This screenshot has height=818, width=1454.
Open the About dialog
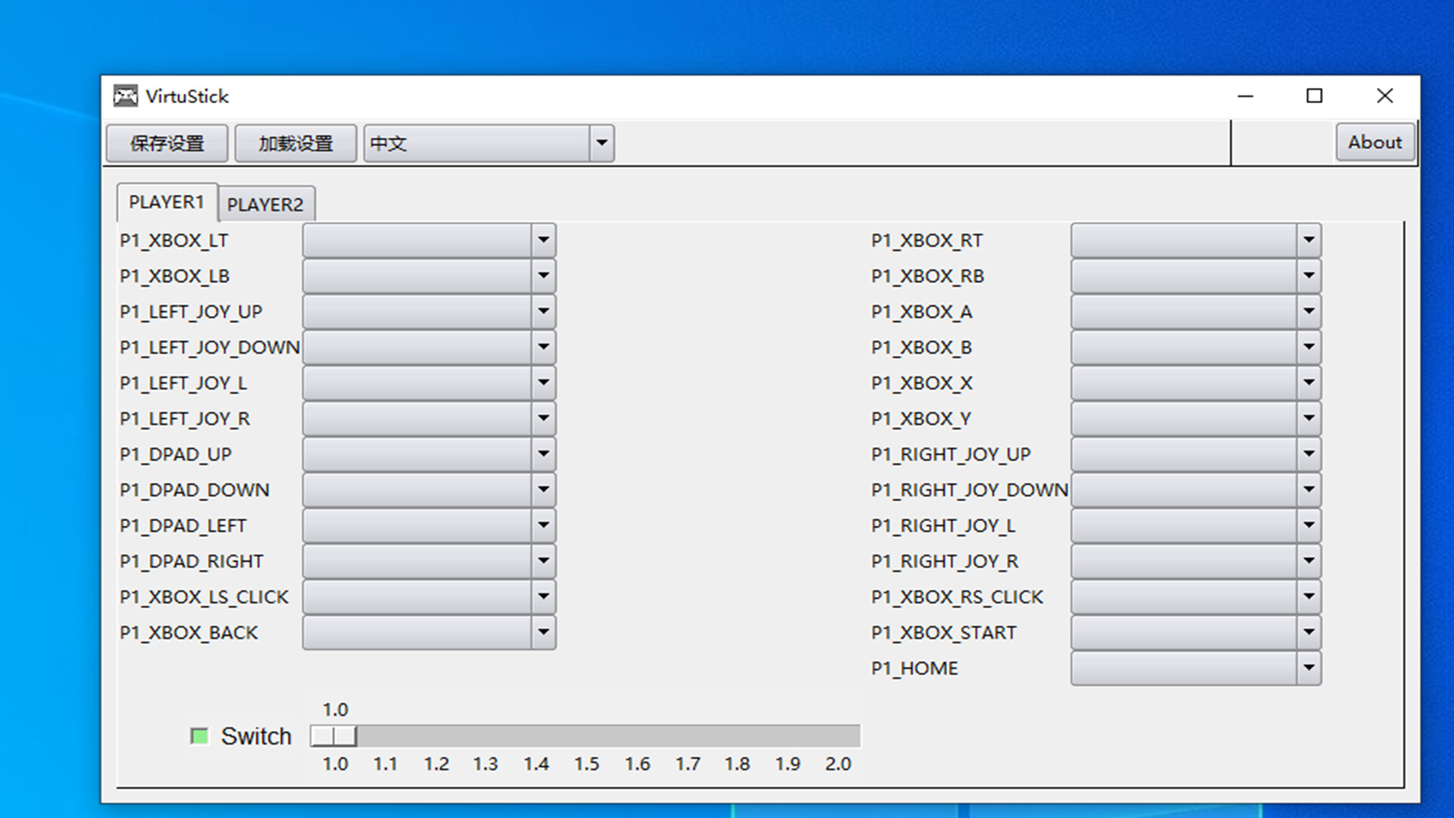tap(1375, 142)
